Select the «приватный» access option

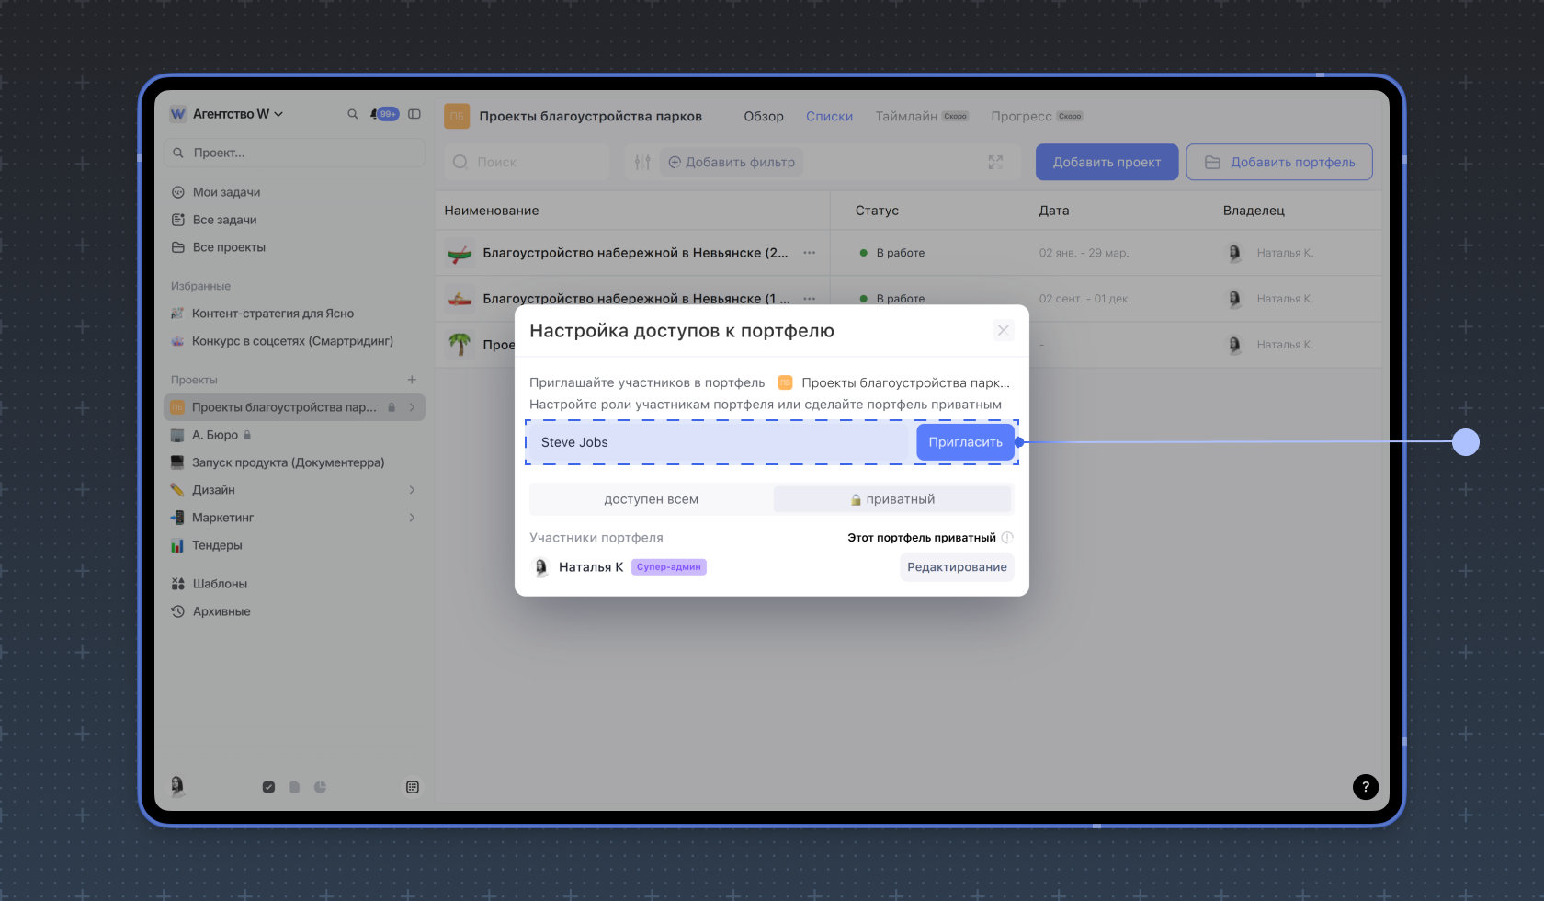click(x=892, y=499)
